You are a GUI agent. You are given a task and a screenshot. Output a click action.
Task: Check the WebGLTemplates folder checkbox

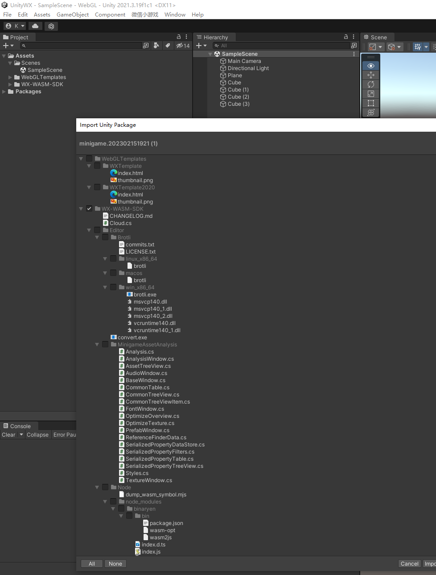coord(89,158)
